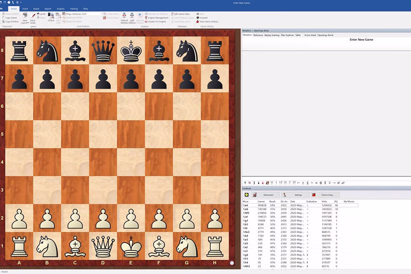Select the 1.e4 row in LiveBook

point(256,205)
